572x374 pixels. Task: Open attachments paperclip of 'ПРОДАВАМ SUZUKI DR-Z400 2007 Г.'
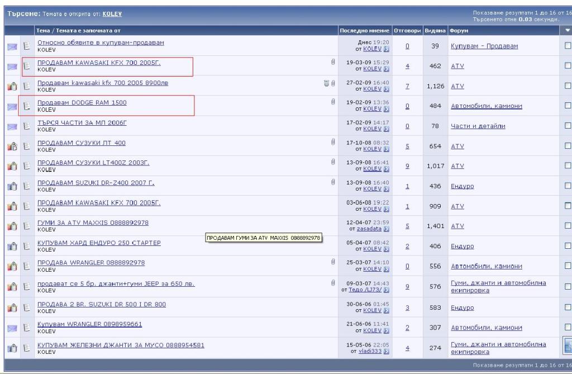333,182
